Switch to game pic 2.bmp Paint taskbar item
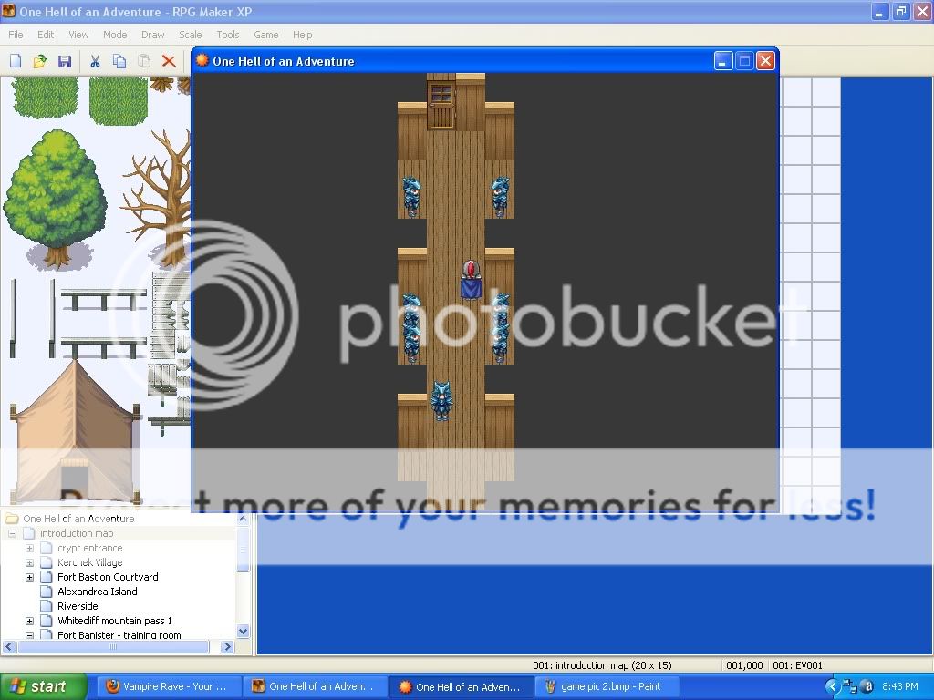Screen dimensions: 934x700 pyautogui.click(x=607, y=687)
